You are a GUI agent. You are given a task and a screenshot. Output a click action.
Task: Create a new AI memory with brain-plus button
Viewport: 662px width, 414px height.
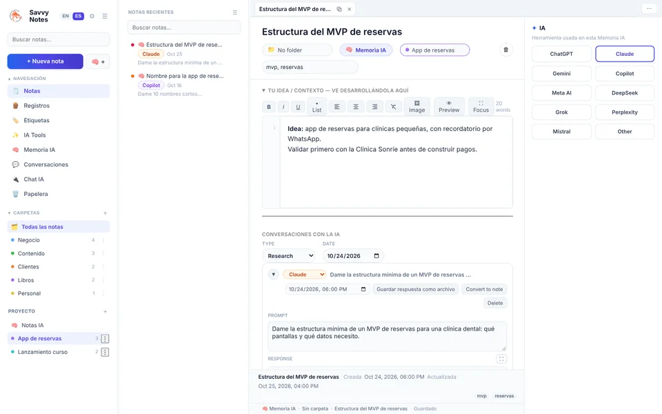tap(98, 61)
